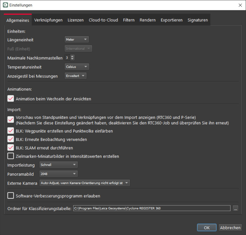Enable Zielmarken-Miniaturbilder in Intensitätswerten erstellen
The width and height of the screenshot is (246, 235).
click(x=11, y=156)
